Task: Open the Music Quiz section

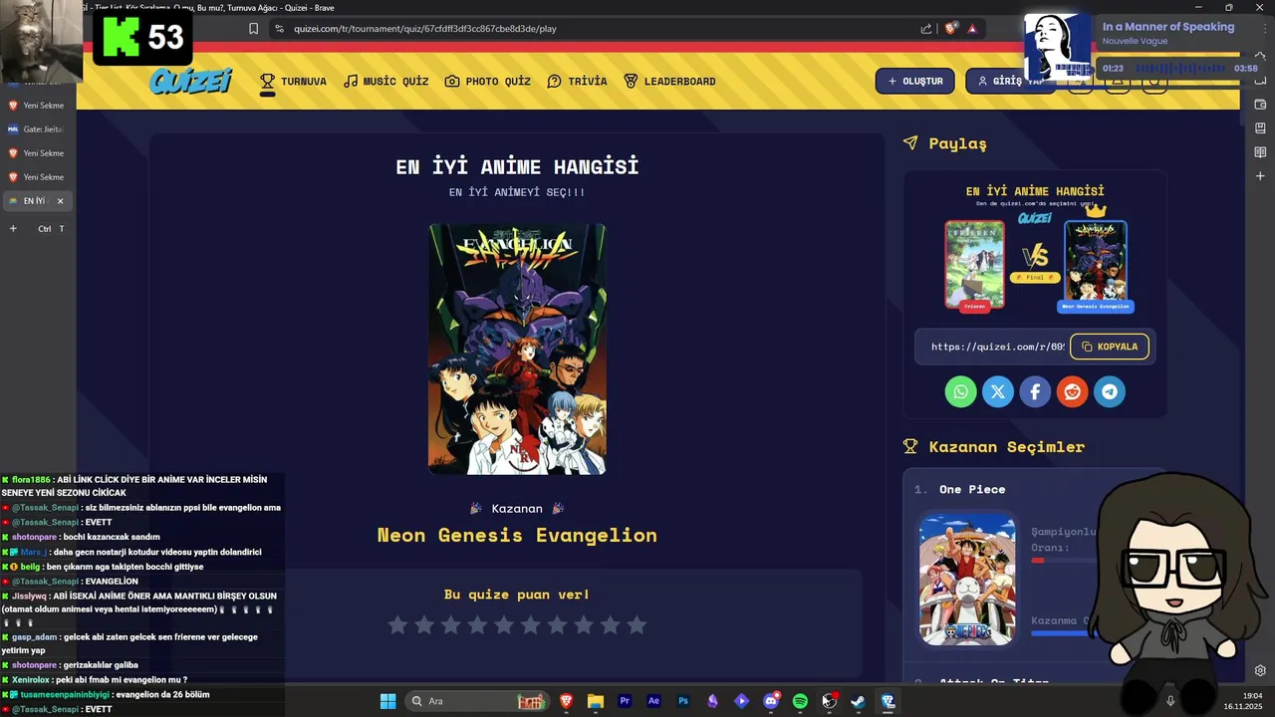Action: pos(385,82)
